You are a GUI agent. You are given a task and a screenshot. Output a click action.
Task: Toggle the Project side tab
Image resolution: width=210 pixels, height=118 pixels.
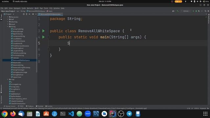coord(1,17)
